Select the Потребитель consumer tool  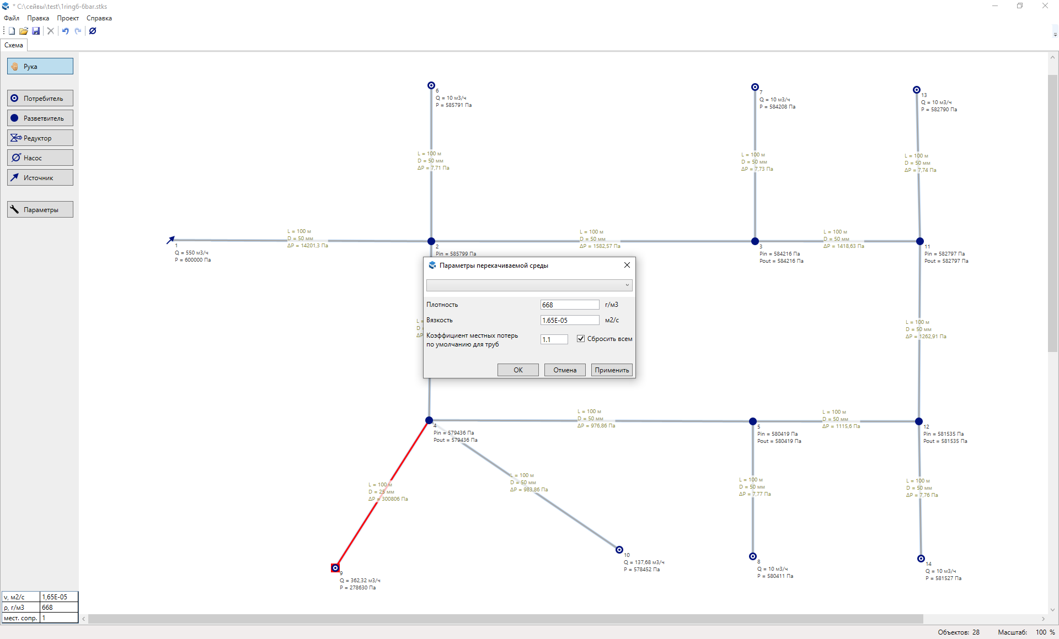coord(40,99)
